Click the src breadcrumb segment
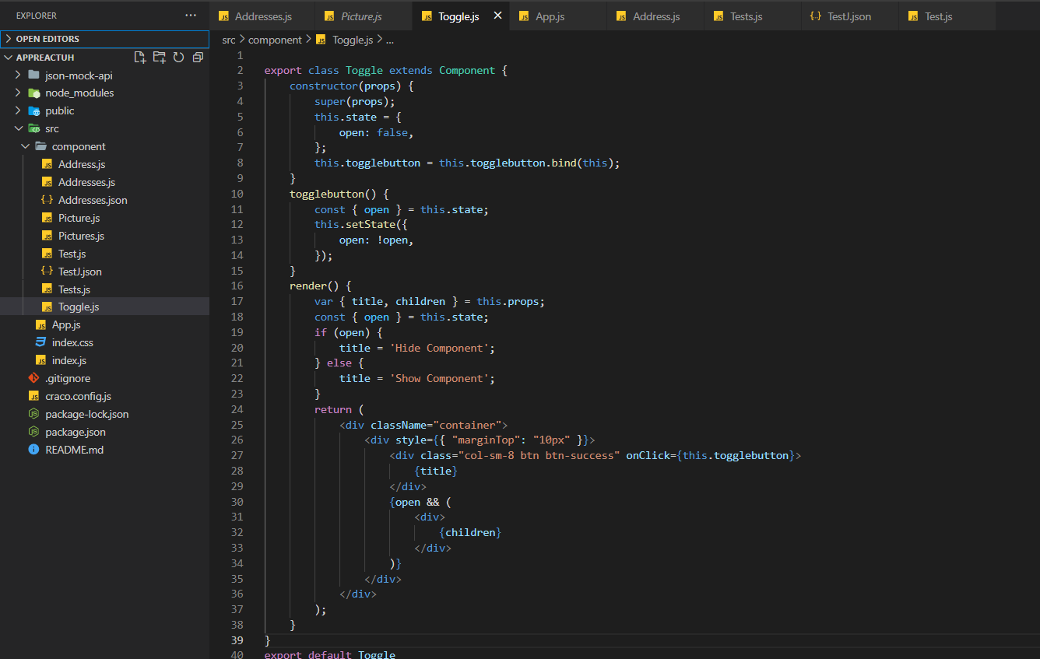 228,40
